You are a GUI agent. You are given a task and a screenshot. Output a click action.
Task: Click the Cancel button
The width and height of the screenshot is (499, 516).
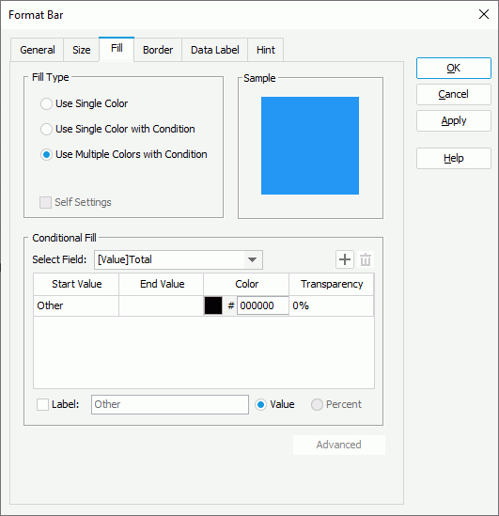click(454, 94)
